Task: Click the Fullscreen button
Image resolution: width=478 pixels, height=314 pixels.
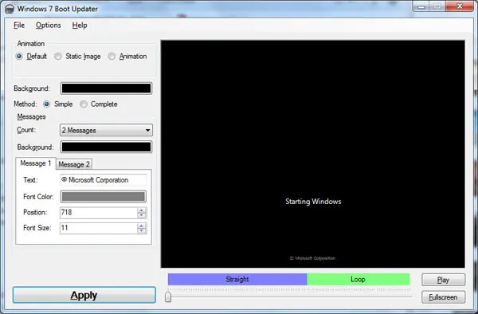Action: point(443,297)
